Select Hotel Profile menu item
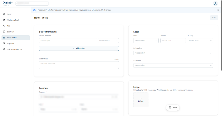Screen dimensions: 222x116 pyautogui.click(x=16, y=38)
